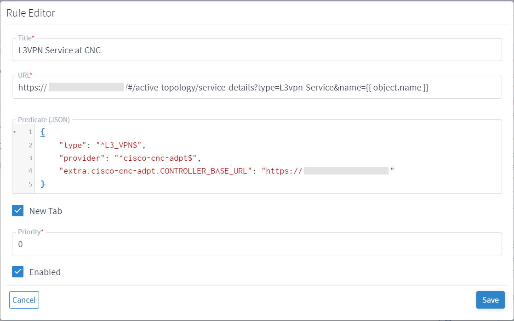The width and height of the screenshot is (514, 321).
Task: Click the underlined closing brace on line 5
Action: click(x=42, y=184)
